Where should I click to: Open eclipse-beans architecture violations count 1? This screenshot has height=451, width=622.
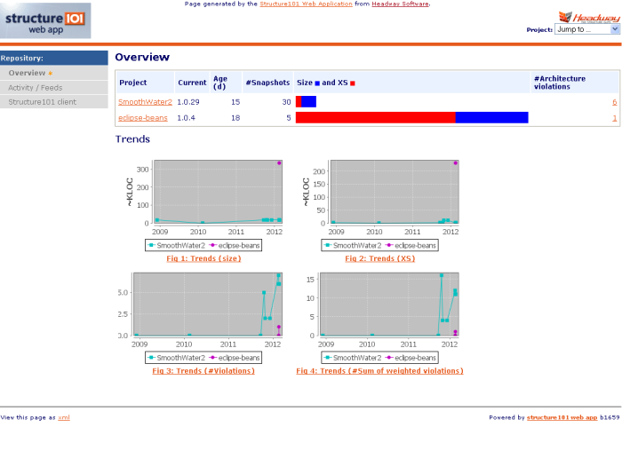coord(615,118)
